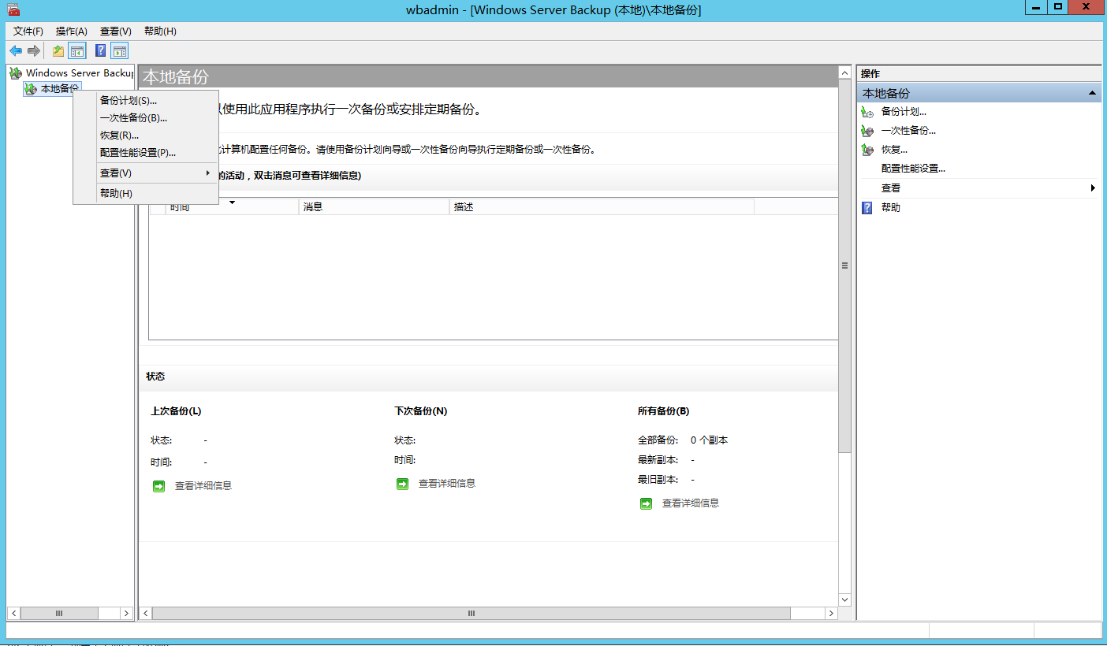
Task: Choose 备份计划(S)... from the context menu
Action: pyautogui.click(x=146, y=101)
